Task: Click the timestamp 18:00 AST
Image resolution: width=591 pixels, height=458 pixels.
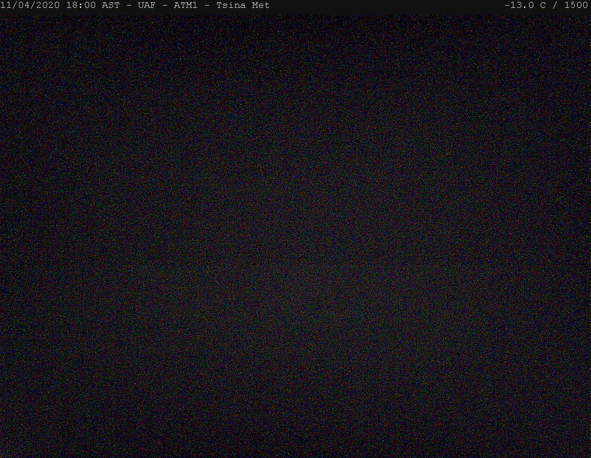Action: (93, 6)
